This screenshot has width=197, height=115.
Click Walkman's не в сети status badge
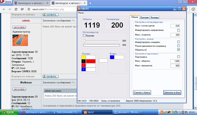click(x=19, y=89)
